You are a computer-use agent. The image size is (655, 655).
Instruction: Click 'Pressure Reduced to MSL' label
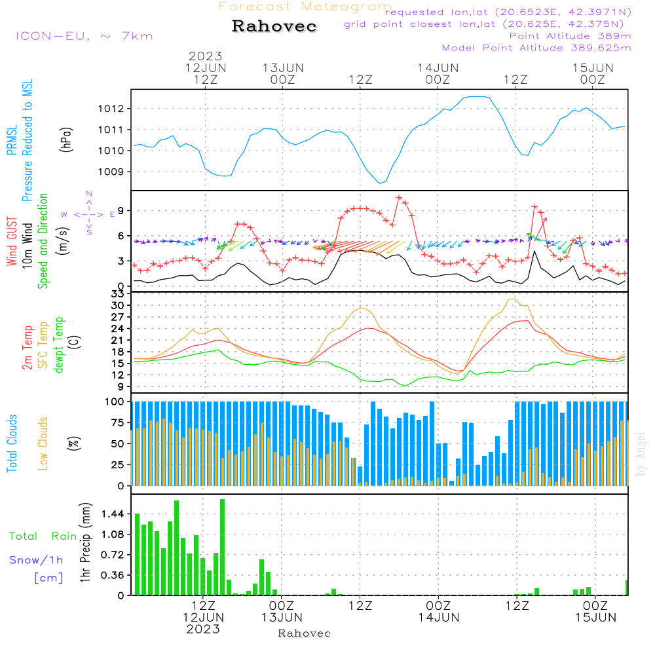click(x=27, y=140)
